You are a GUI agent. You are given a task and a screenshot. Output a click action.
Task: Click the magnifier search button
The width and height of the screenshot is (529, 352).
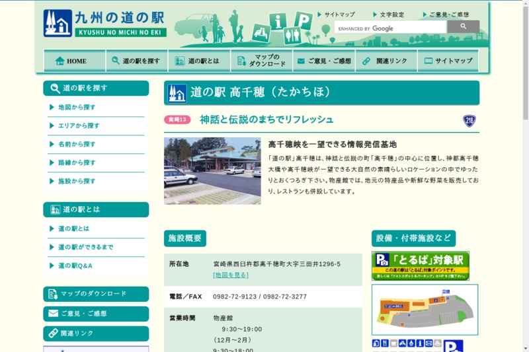coord(463,27)
